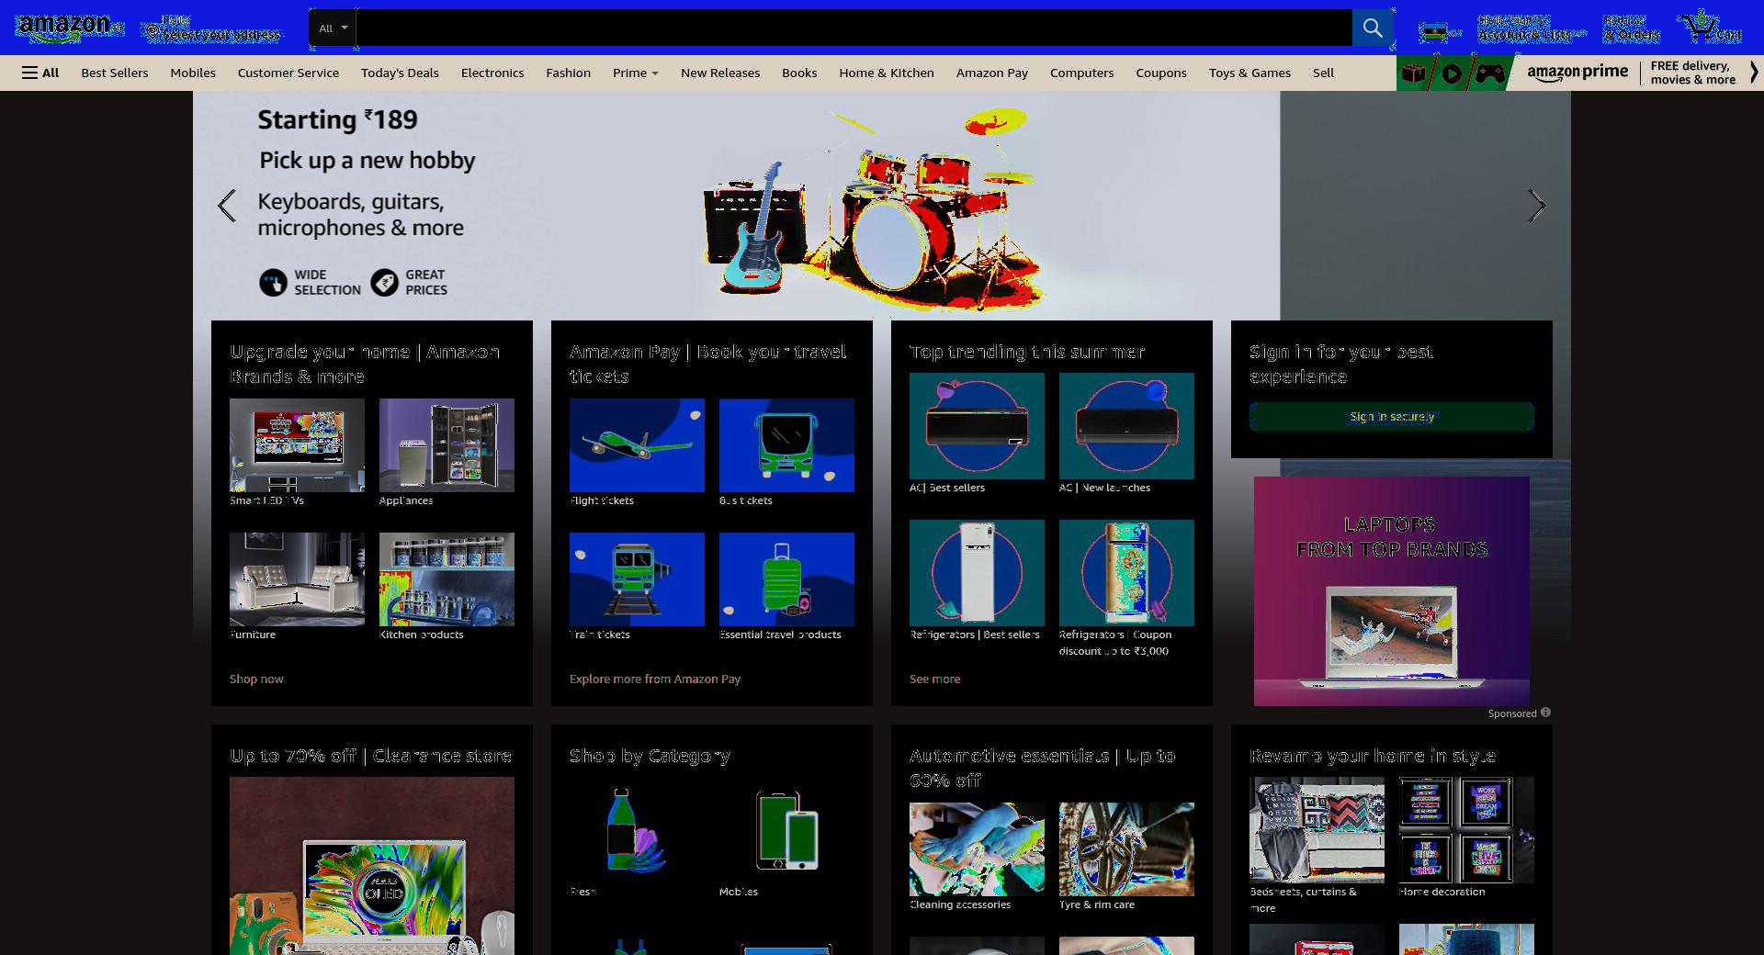Viewport: 1764px width, 955px height.
Task: Click the Prime gaming controller icon
Action: [x=1490, y=73]
